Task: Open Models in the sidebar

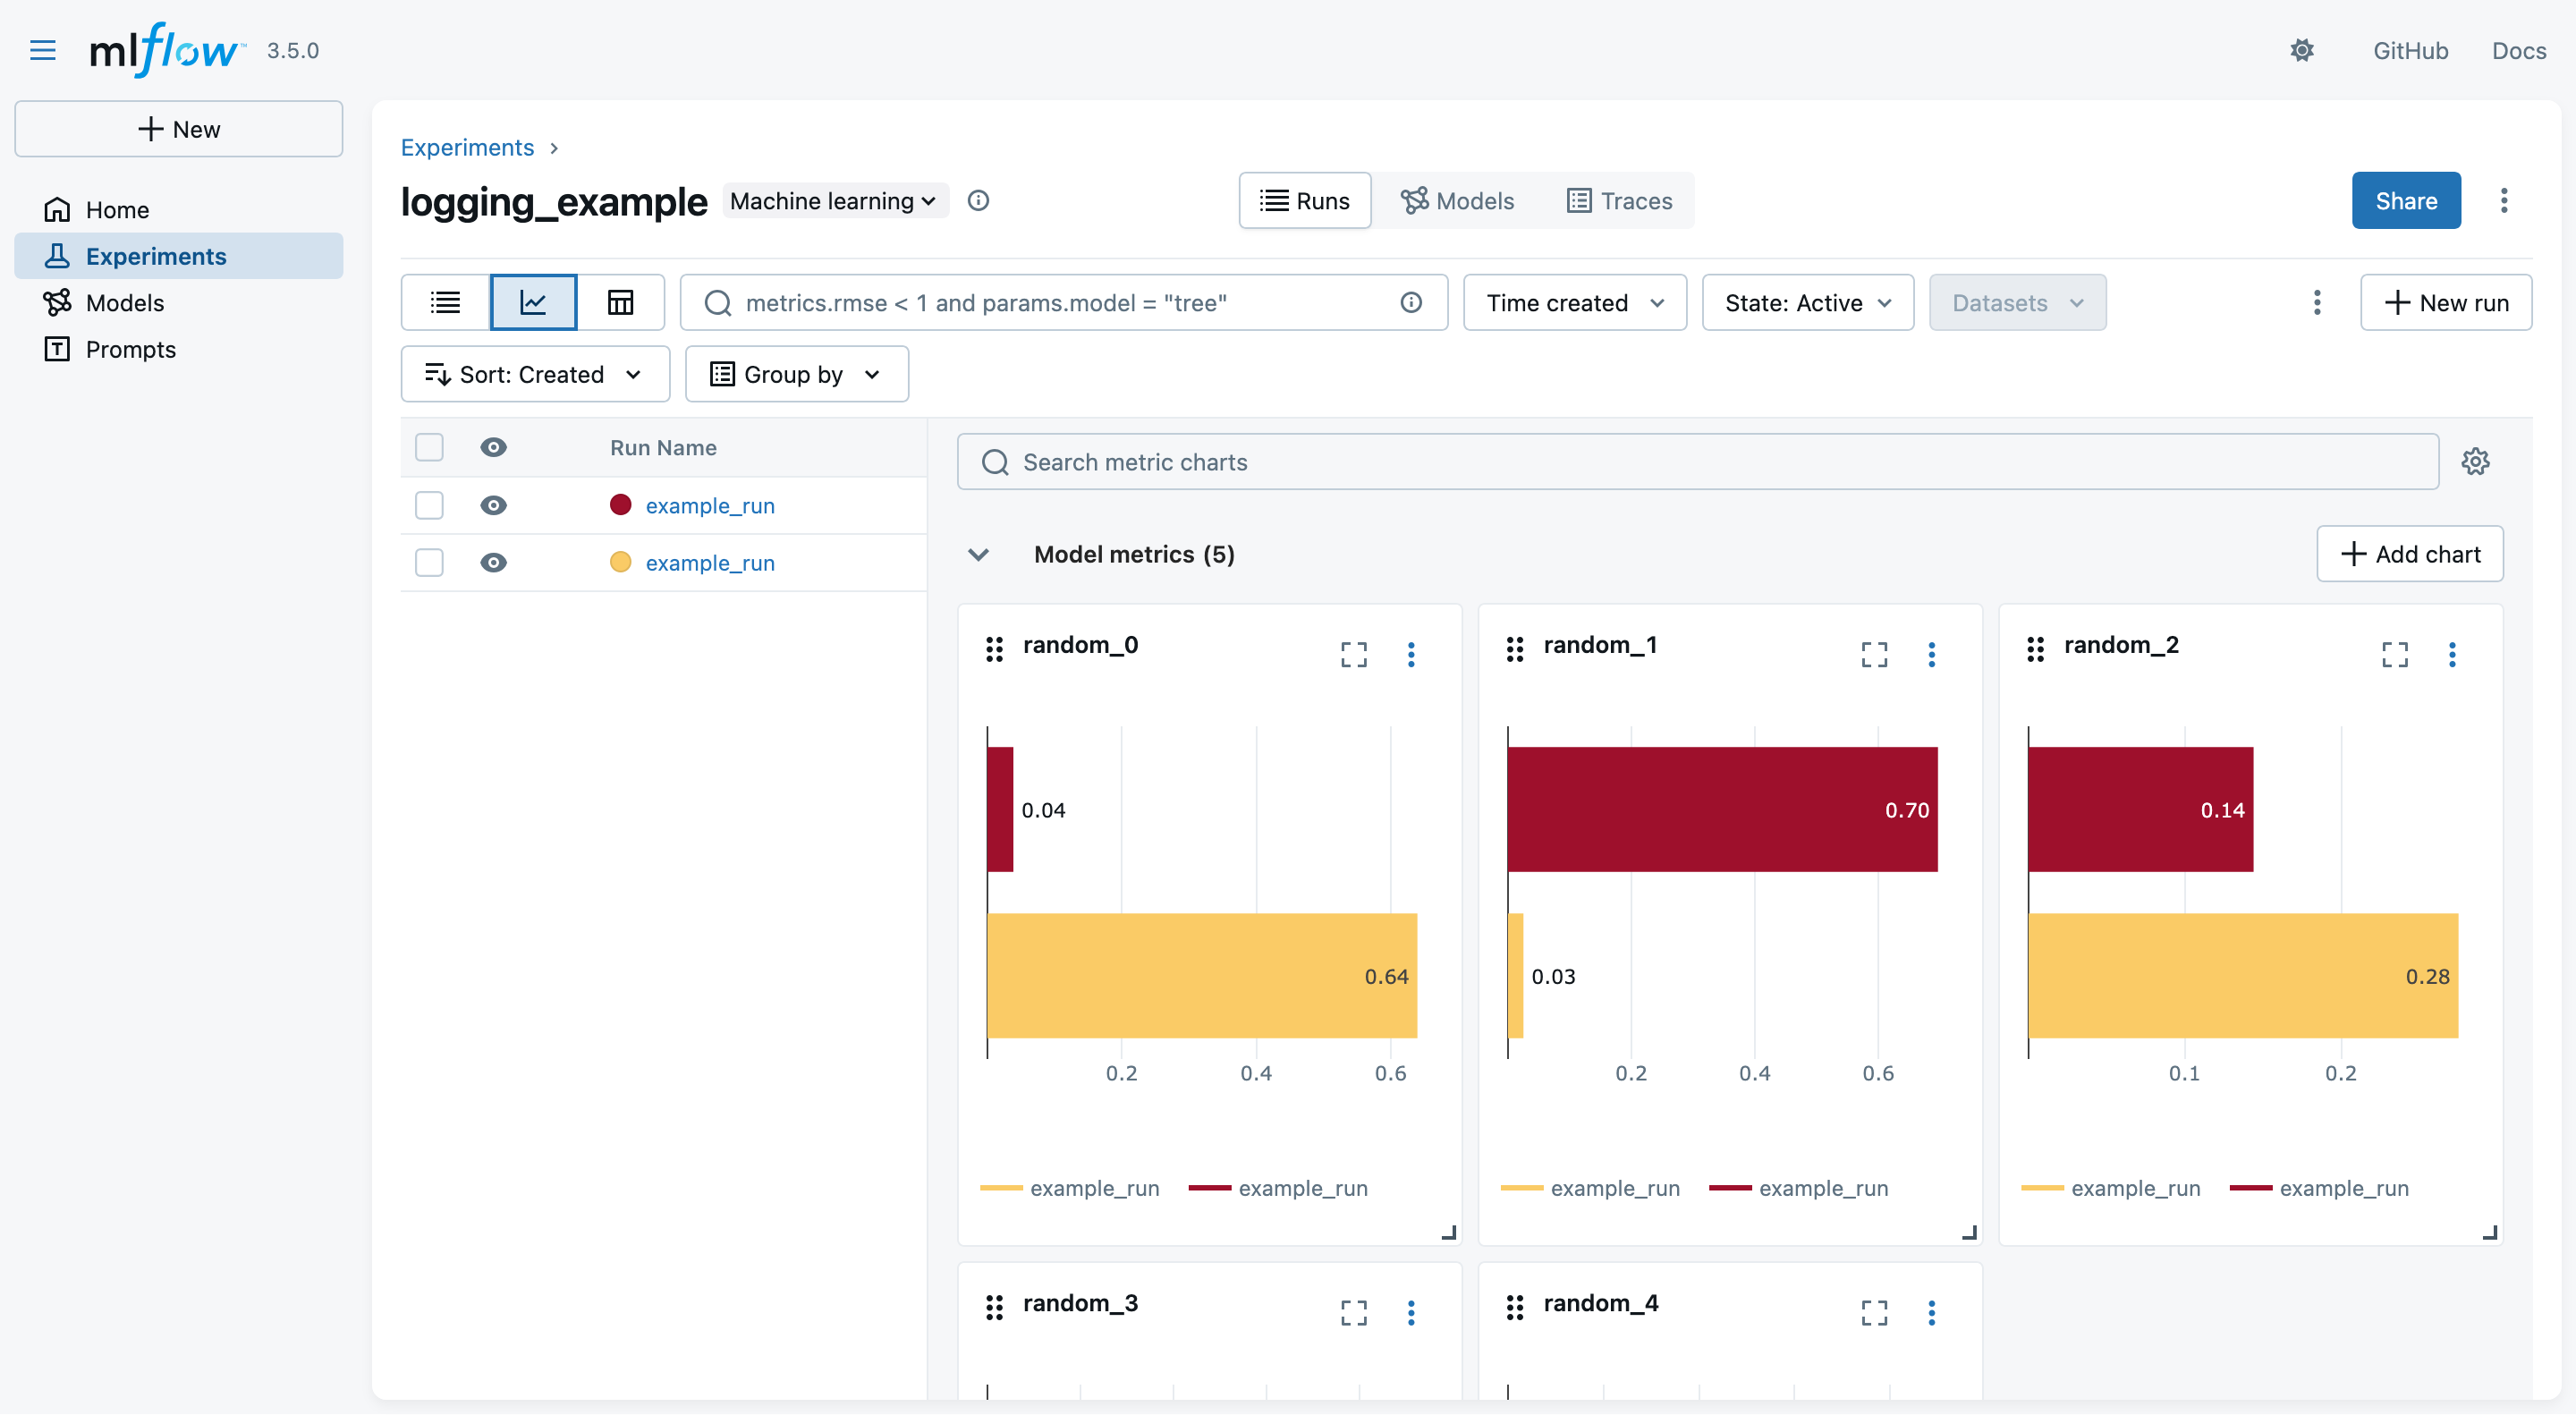Action: pos(124,302)
